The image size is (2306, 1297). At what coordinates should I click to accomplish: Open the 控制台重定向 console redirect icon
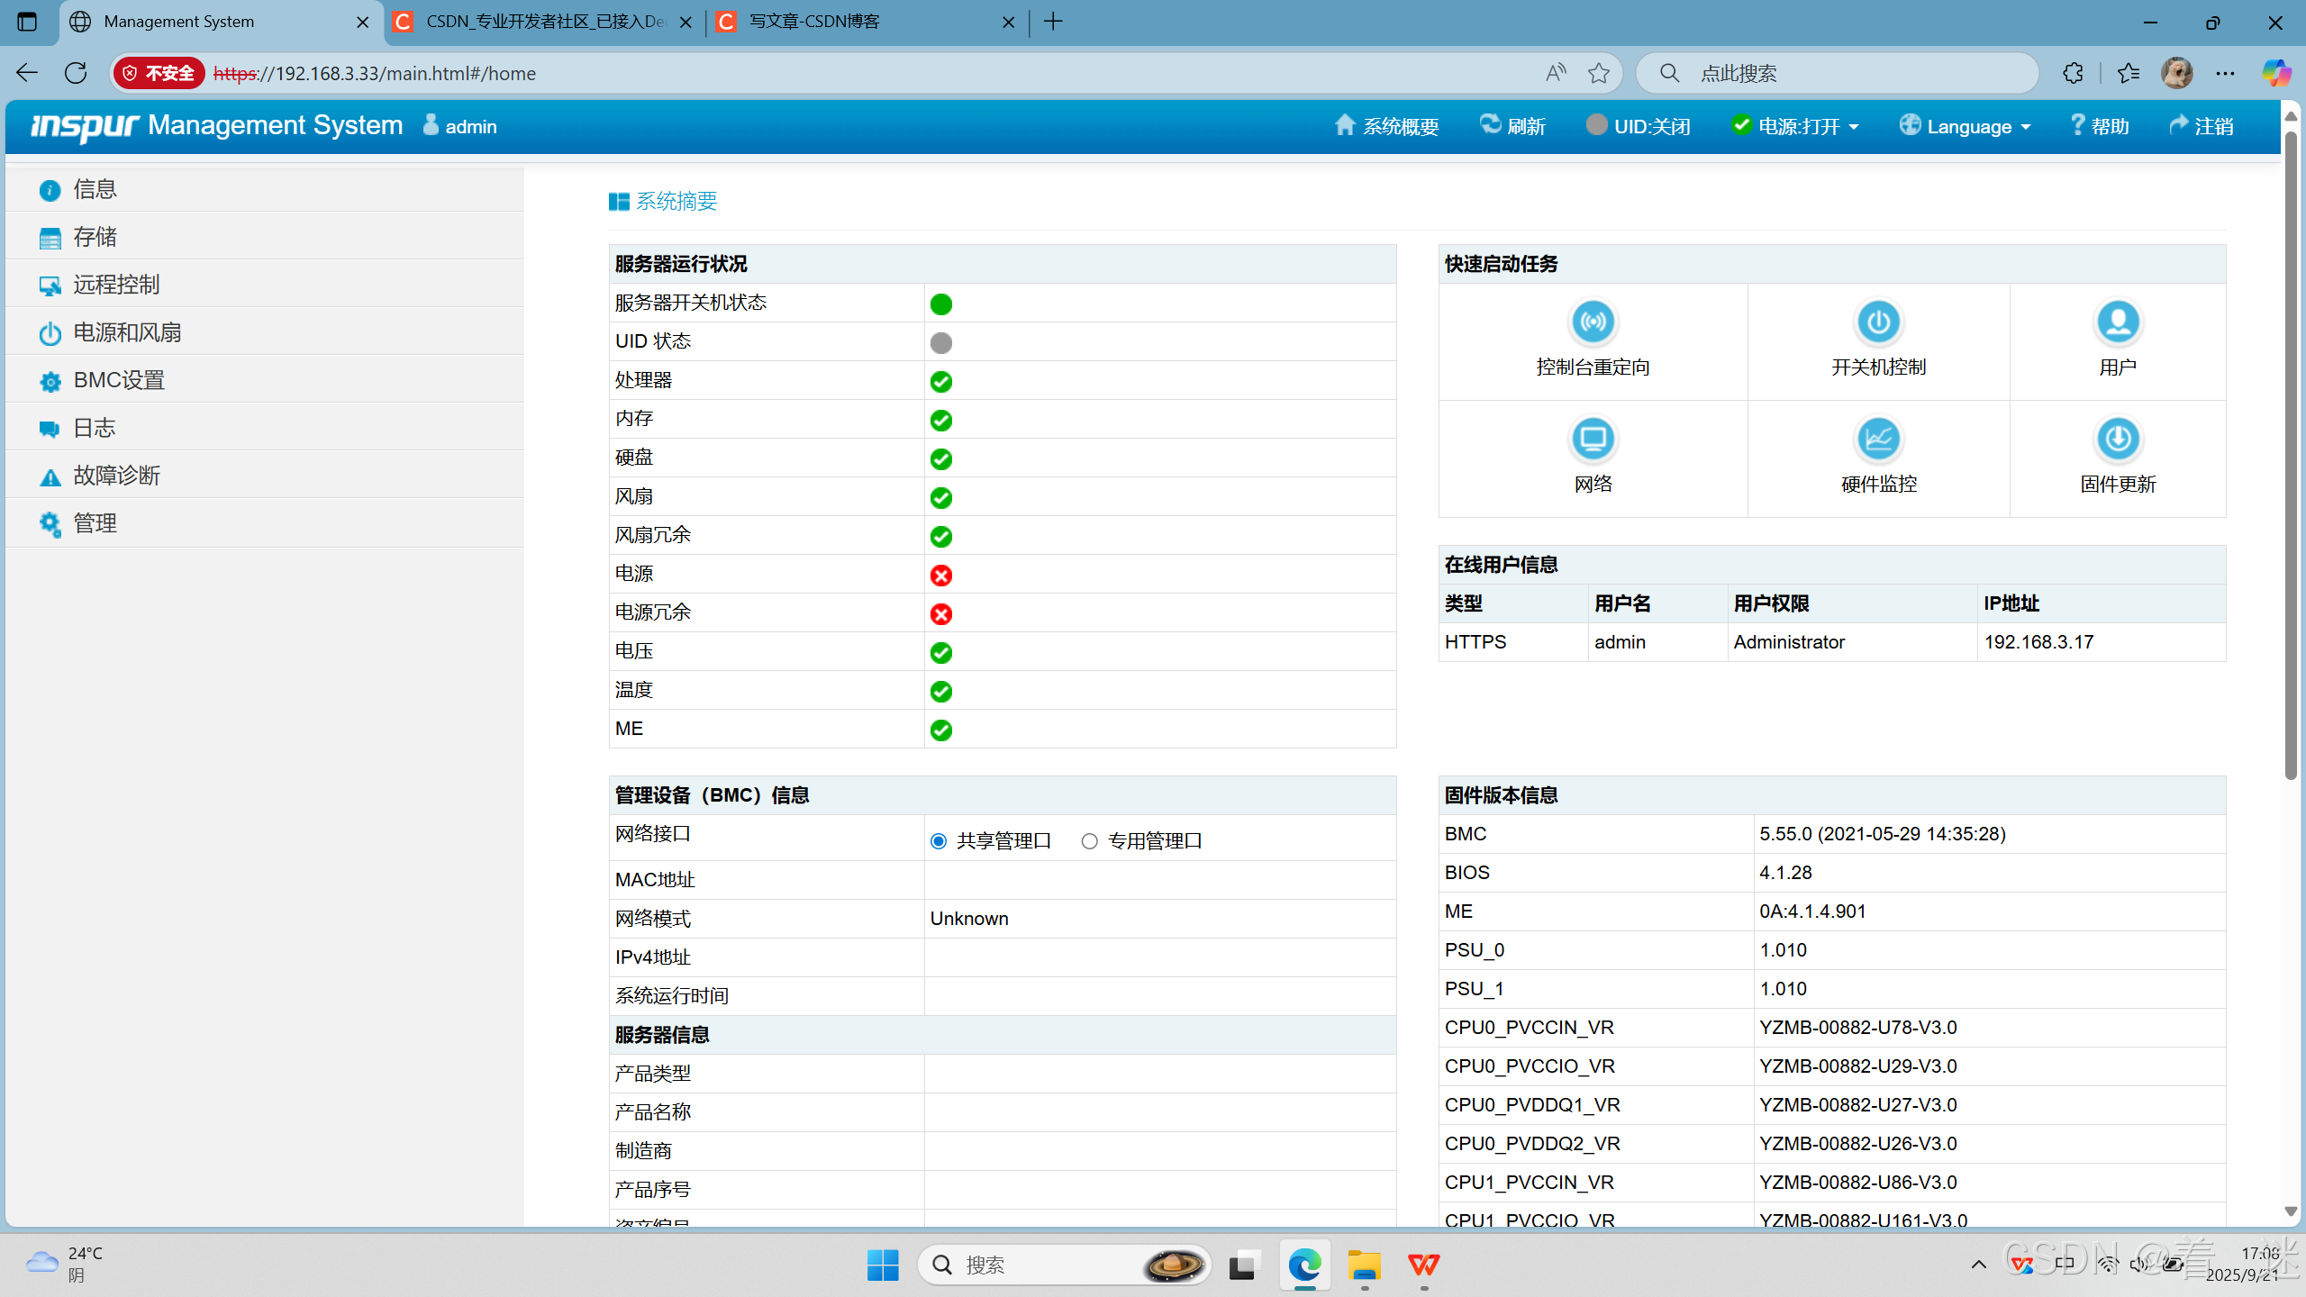point(1593,322)
